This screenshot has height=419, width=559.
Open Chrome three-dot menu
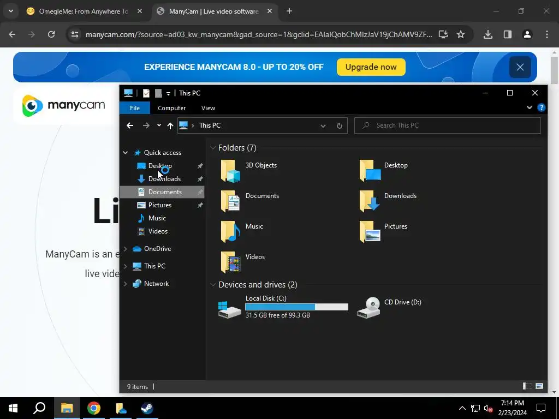(x=547, y=34)
